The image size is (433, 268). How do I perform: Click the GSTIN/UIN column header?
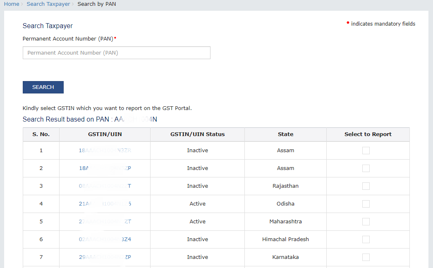point(105,134)
